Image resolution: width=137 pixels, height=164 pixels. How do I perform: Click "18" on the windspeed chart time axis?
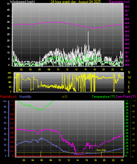coord(95,69)
